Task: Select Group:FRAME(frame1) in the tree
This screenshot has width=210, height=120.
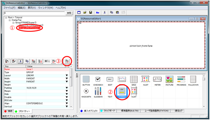Action: tap(26, 22)
